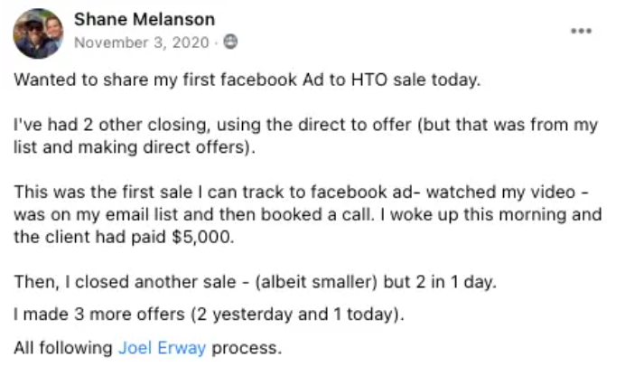This screenshot has height=376, width=625.
Task: Click '(albeit smaller)' in the post text
Action: click(x=316, y=282)
